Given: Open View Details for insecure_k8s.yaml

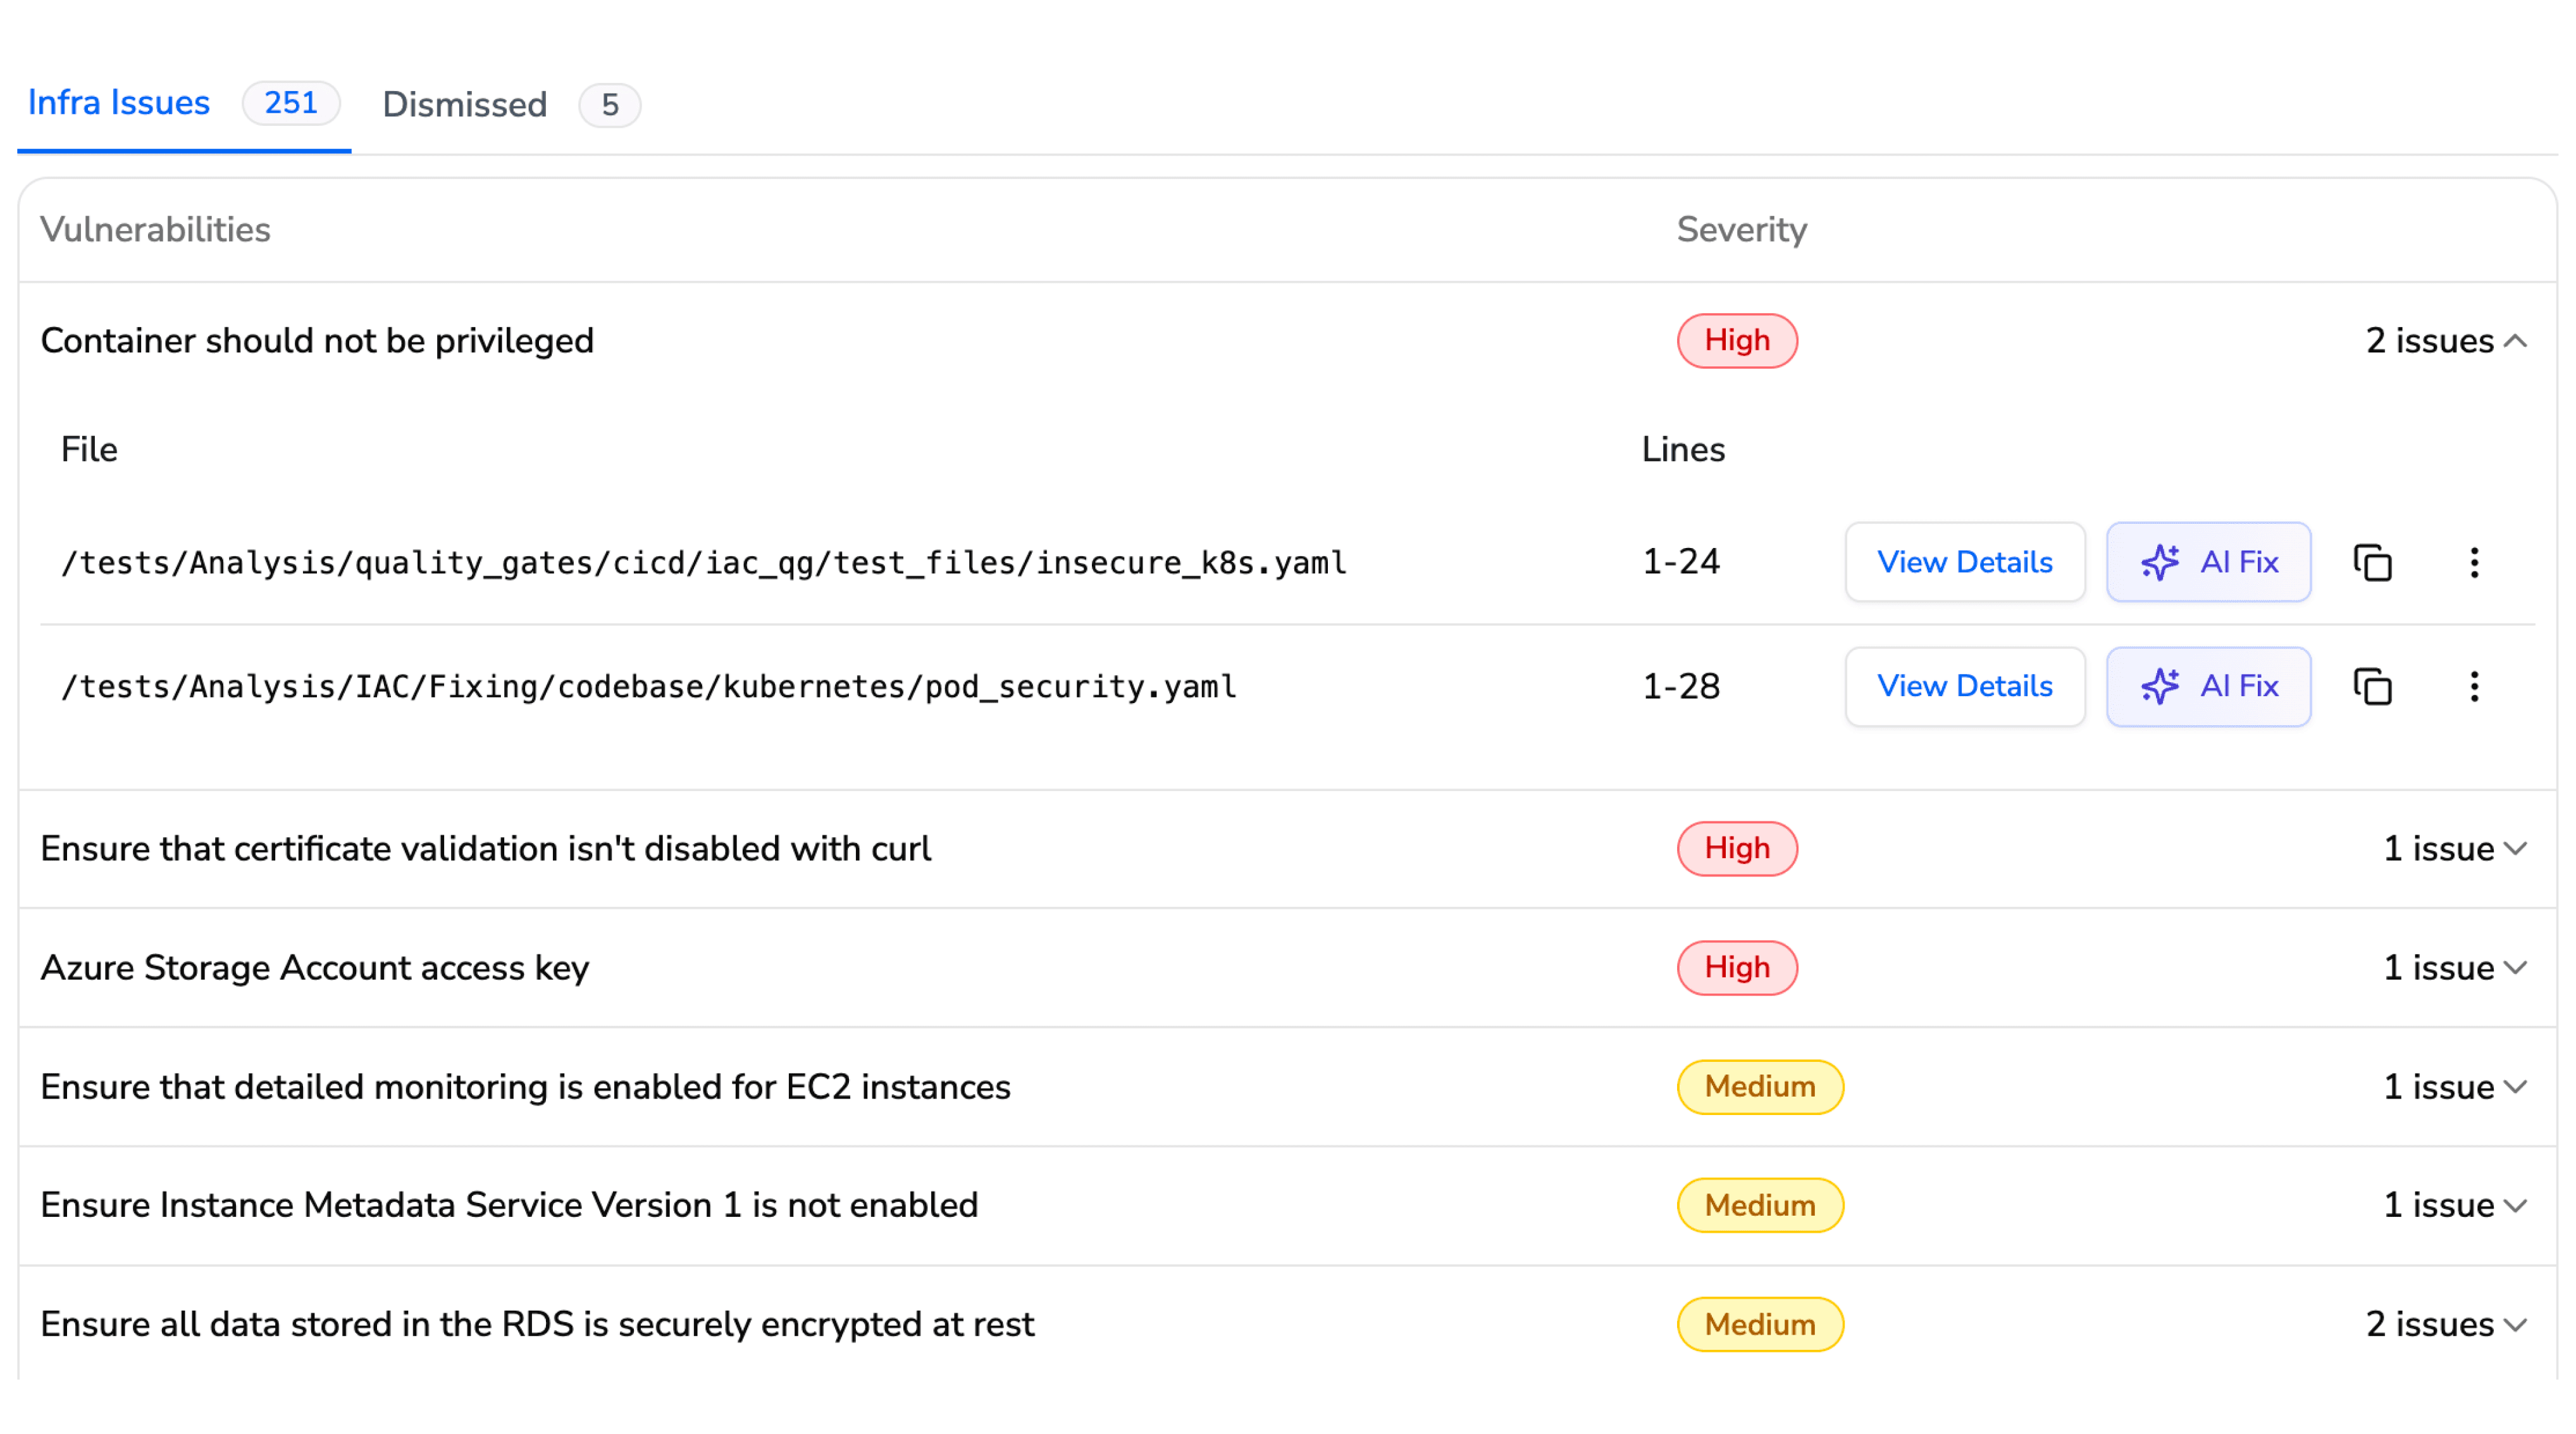Looking at the screenshot, I should [1965, 562].
